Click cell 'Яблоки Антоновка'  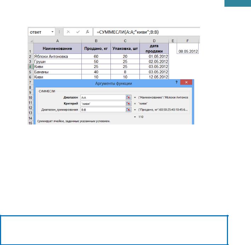coord(57,57)
